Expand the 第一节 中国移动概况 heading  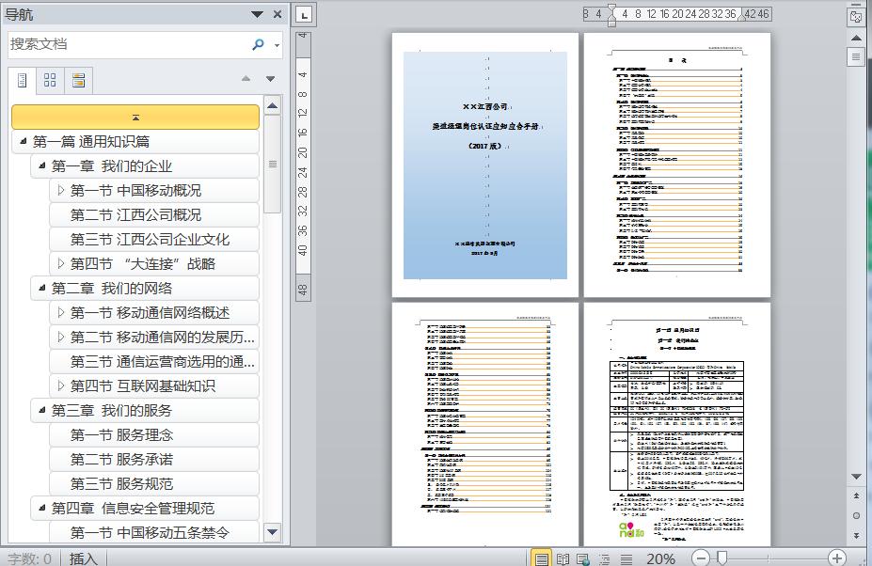pos(60,190)
